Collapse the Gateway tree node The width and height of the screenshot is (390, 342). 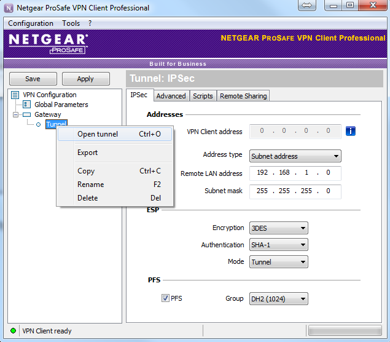point(16,114)
